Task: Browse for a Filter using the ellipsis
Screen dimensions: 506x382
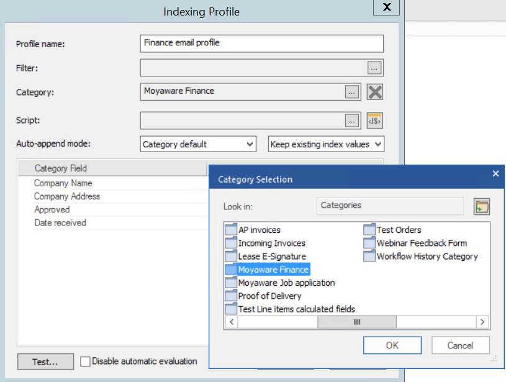Action: click(x=374, y=67)
